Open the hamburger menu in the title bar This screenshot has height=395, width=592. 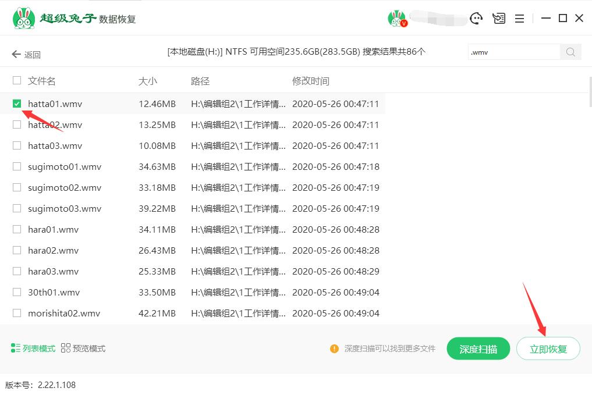click(519, 18)
